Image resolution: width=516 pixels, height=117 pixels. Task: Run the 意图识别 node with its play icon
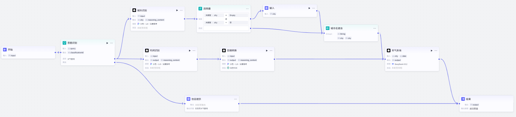tap(107, 43)
